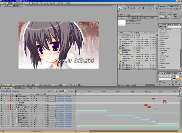The height and width of the screenshot is (133, 182).
Task: Click the loop button in Time Controls
Action: pyautogui.click(x=177, y=9)
